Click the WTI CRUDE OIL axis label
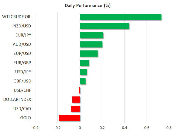 coord(17,17)
